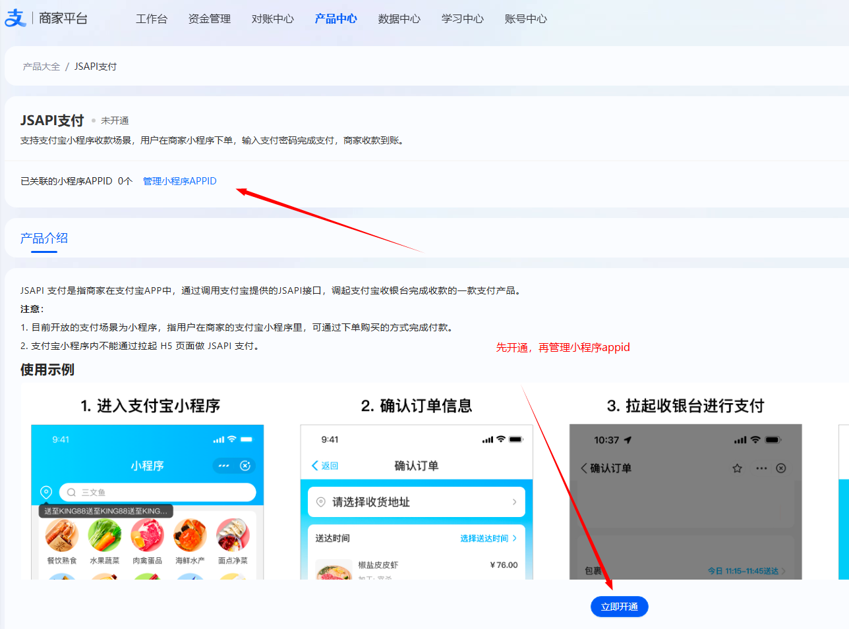The image size is (849, 629).
Task: Click the ellipsis icon in the mini-program header
Action: click(x=224, y=466)
